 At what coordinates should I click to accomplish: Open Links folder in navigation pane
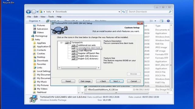coord(40,68)
